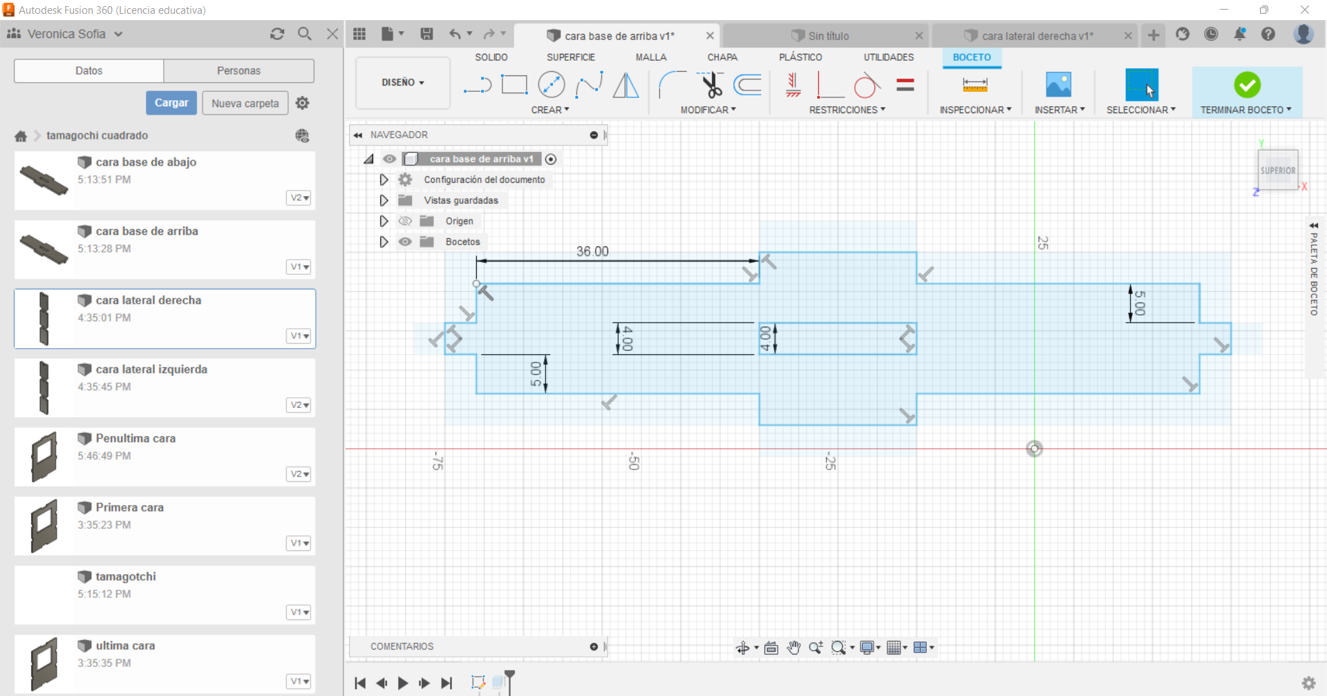Viewport: 1327px width, 696px height.
Task: Select the Mirror tool icon
Action: click(625, 85)
